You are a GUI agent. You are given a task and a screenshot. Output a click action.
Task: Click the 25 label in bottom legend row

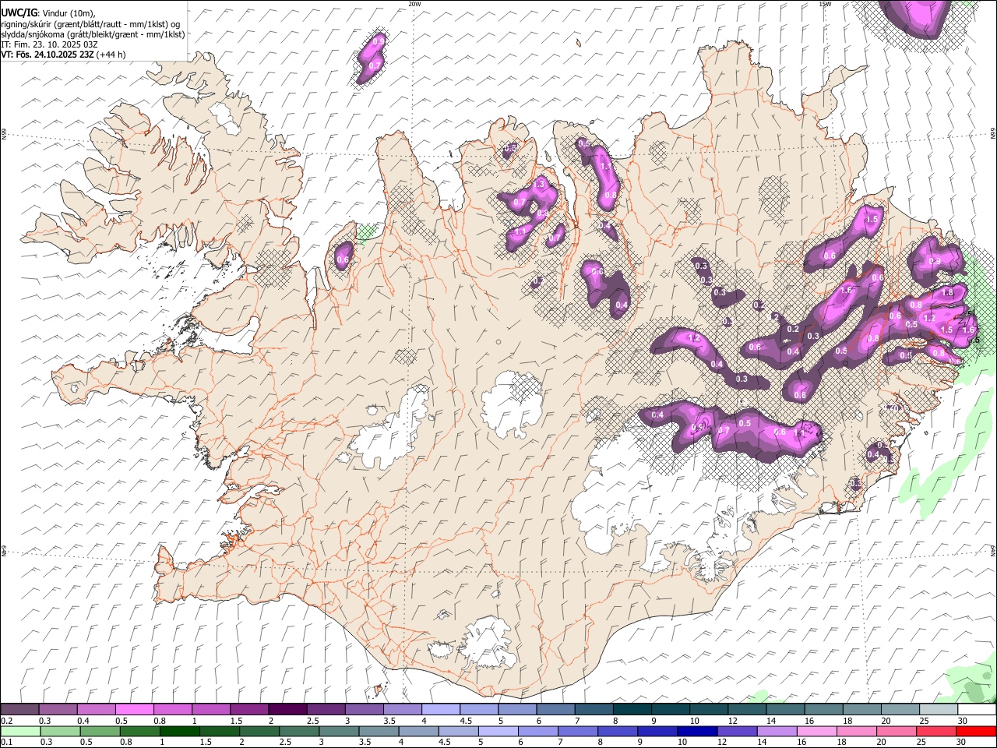[x=921, y=742]
